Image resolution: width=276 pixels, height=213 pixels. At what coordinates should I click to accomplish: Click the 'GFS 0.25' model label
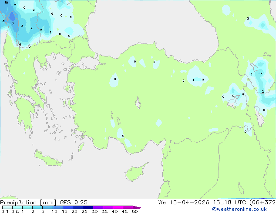point(74,203)
